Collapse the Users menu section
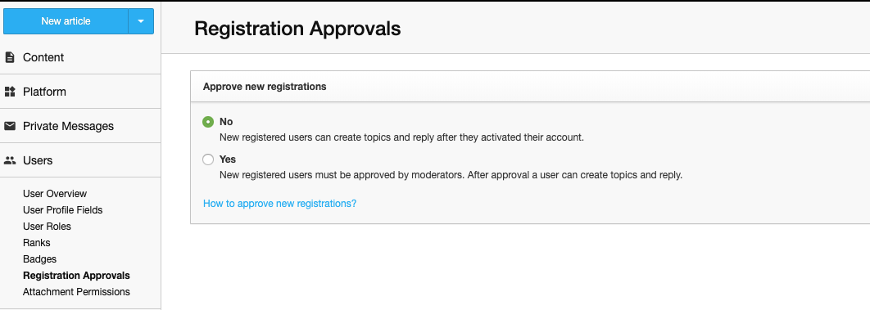Viewport: 870px width, 310px height. (80, 160)
